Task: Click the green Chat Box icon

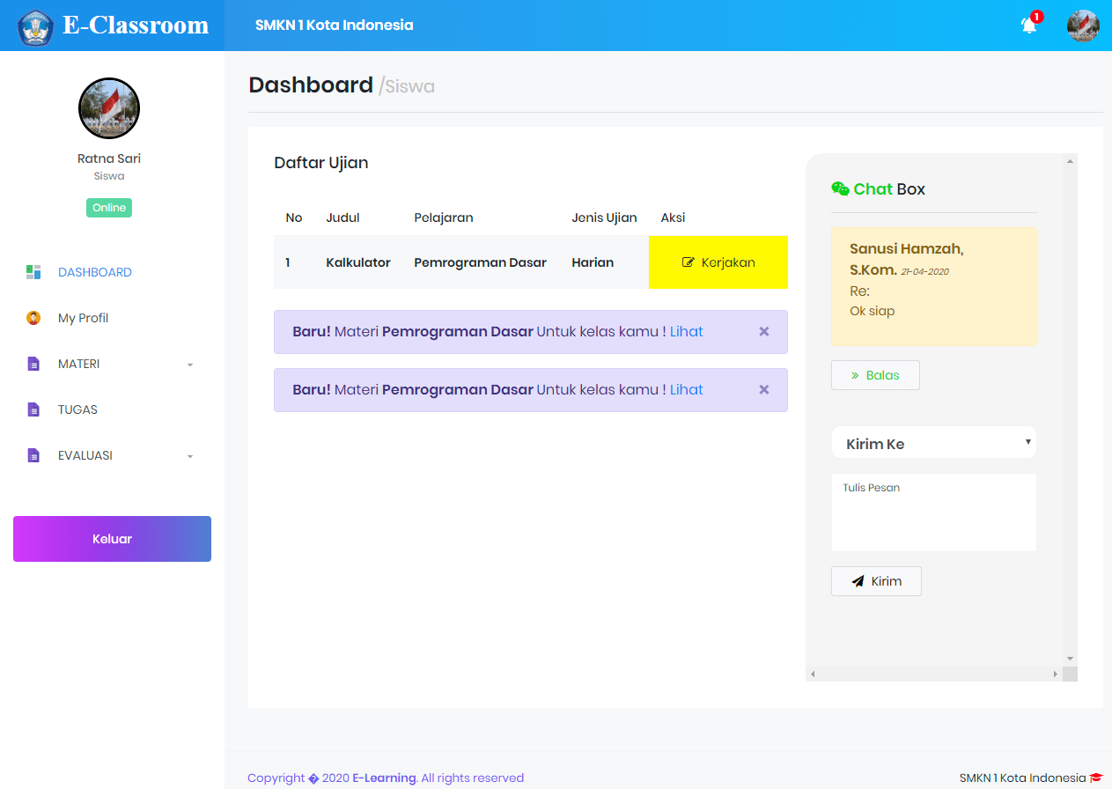Action: (x=840, y=189)
